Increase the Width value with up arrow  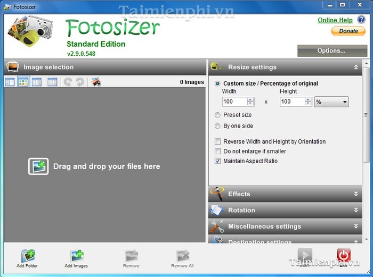coord(250,100)
